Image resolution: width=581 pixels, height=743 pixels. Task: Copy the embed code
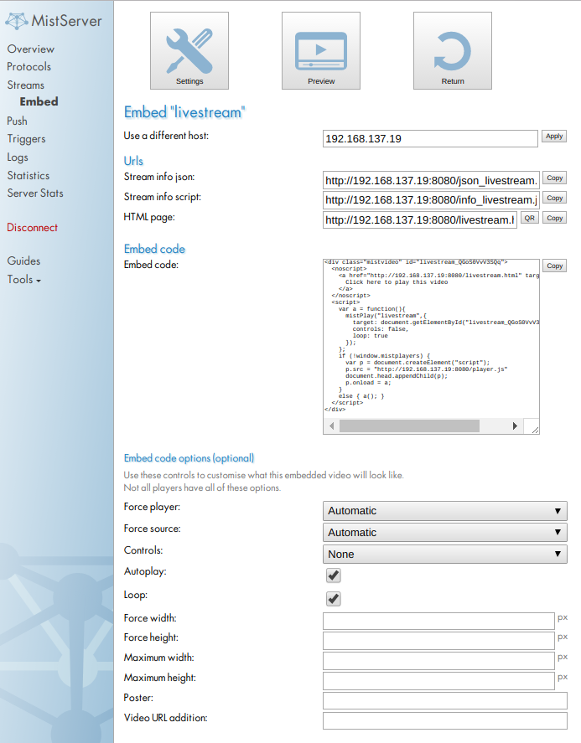pyautogui.click(x=554, y=266)
